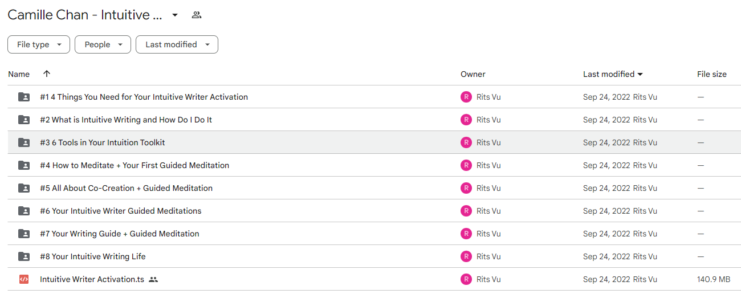The image size is (741, 302).
Task: Open the folder title dropdown arrow
Action: pyautogui.click(x=175, y=15)
